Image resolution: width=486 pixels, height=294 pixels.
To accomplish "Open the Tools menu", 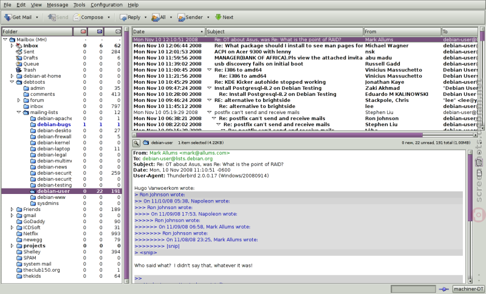I will (x=80, y=5).
